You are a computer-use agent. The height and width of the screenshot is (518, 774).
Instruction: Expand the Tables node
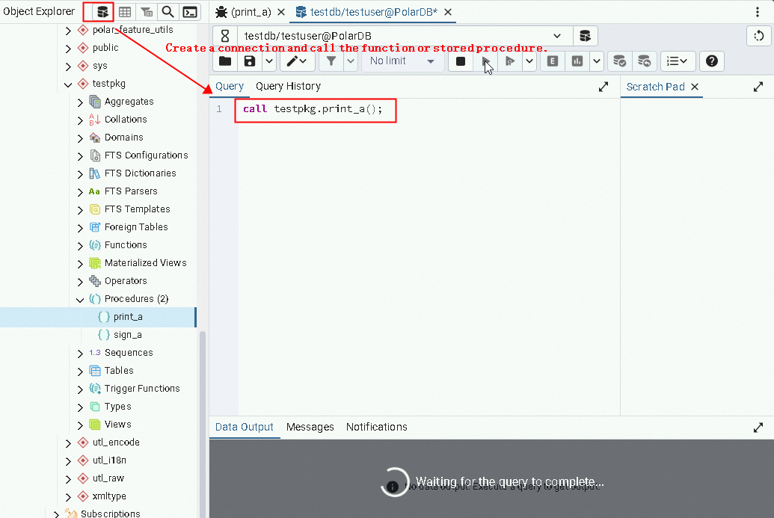click(x=80, y=371)
